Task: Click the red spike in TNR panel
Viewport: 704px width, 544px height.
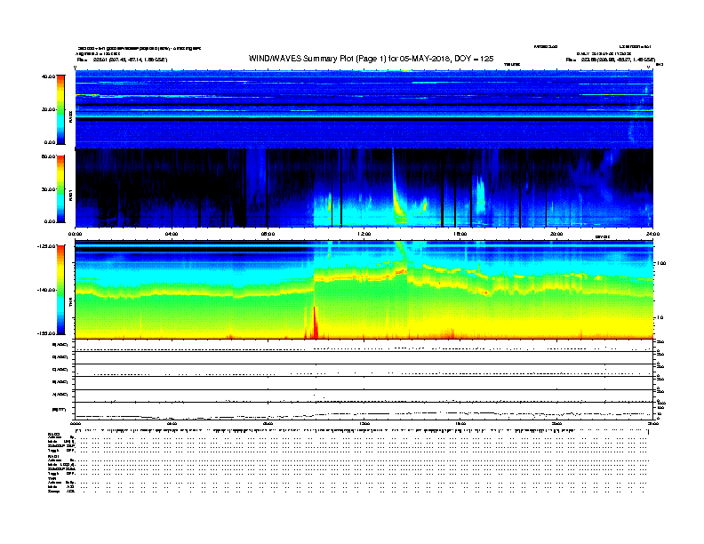Action: click(x=315, y=324)
